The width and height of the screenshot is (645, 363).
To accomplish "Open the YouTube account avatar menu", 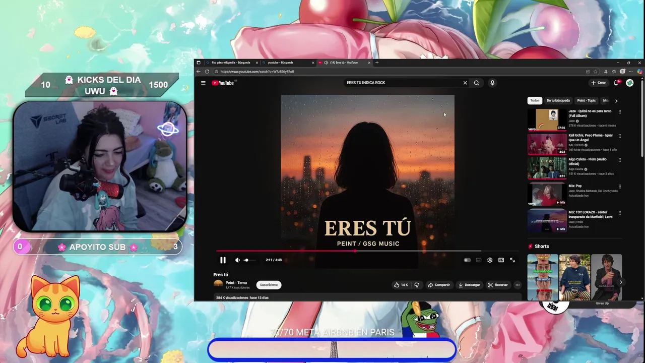I will pos(629,83).
